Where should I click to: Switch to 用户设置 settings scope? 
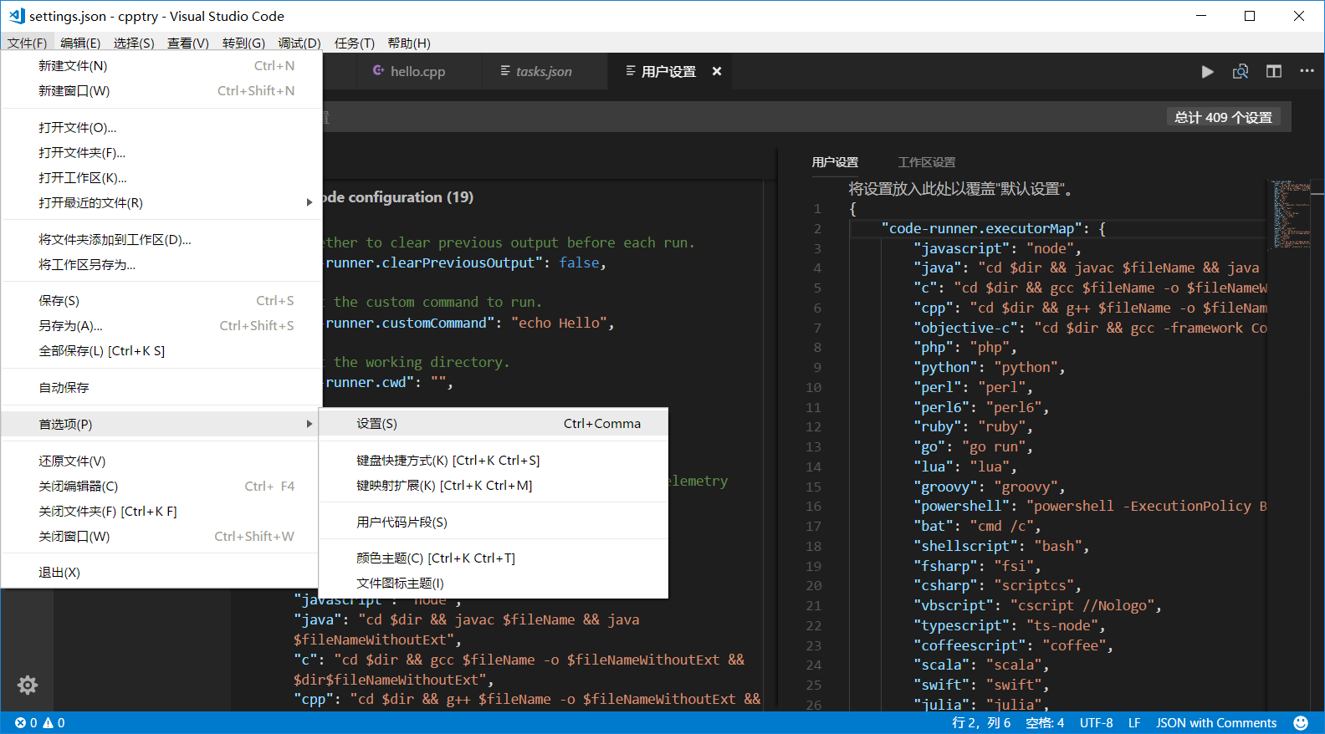[835, 162]
